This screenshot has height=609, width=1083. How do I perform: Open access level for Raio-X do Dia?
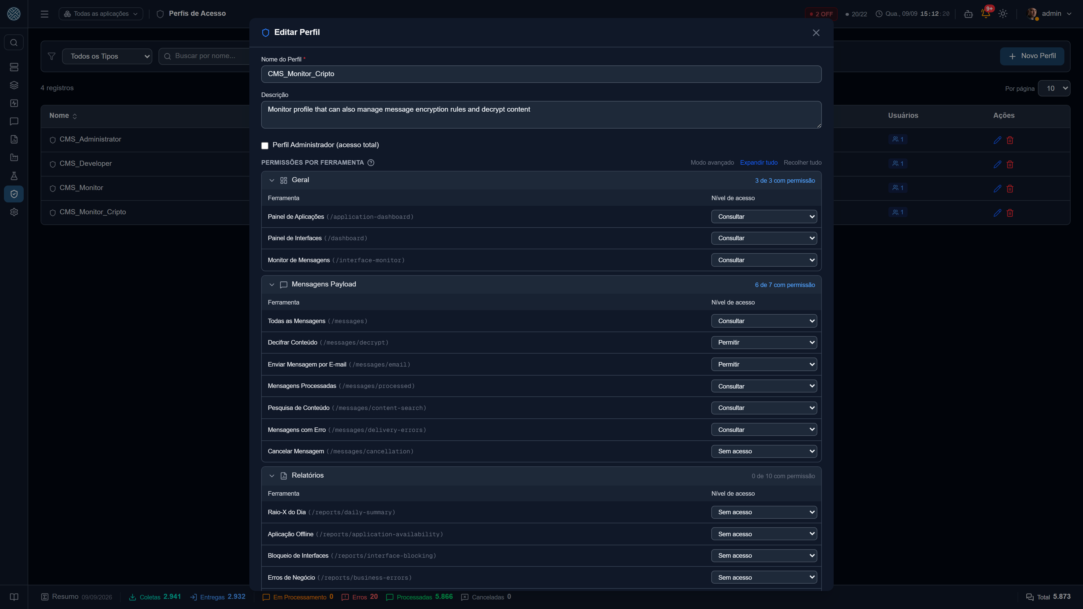(764, 512)
